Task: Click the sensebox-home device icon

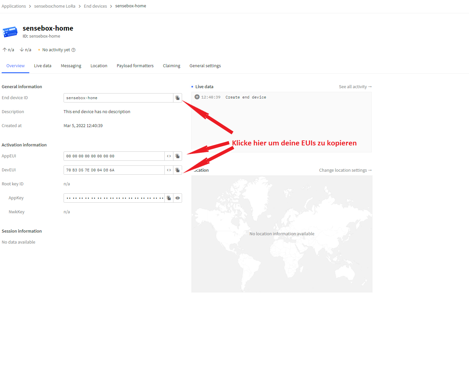Action: pos(10,32)
